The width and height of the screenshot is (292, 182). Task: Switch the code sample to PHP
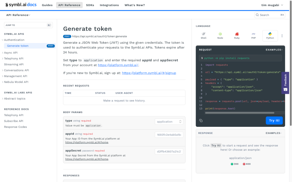(x=254, y=36)
